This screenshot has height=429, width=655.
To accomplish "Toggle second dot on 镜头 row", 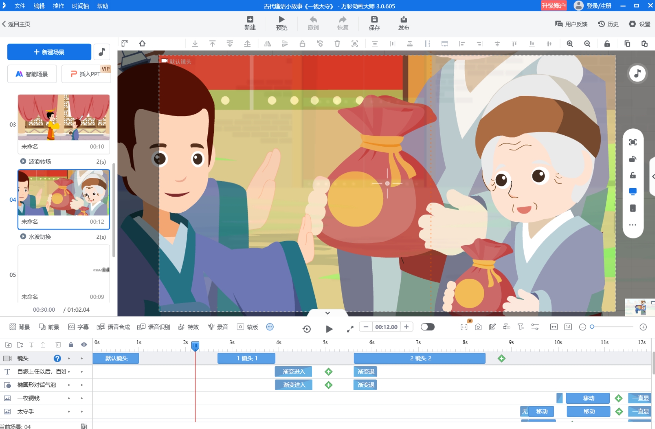I will click(82, 358).
